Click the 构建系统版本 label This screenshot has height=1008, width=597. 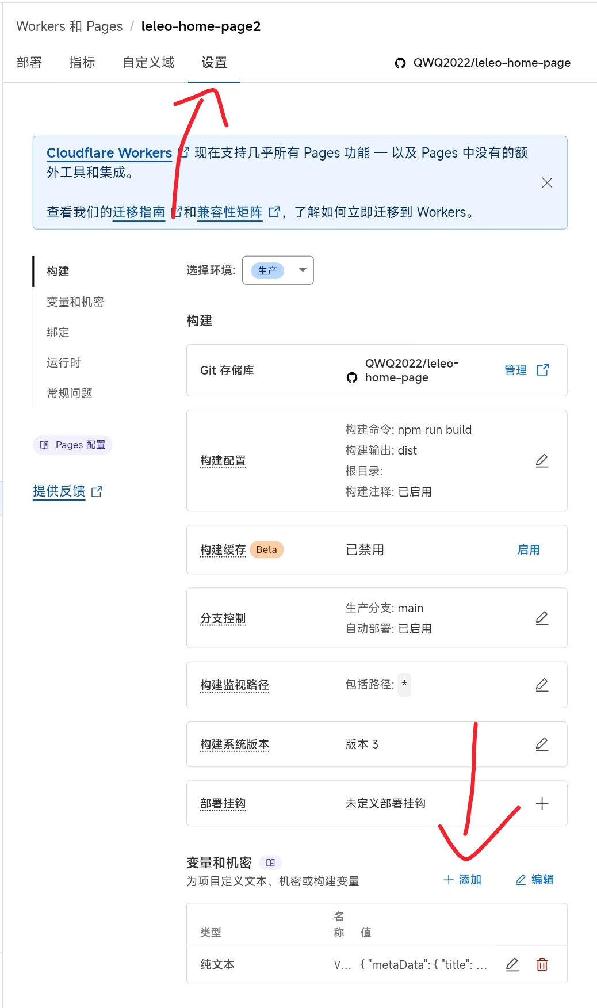pyautogui.click(x=235, y=744)
